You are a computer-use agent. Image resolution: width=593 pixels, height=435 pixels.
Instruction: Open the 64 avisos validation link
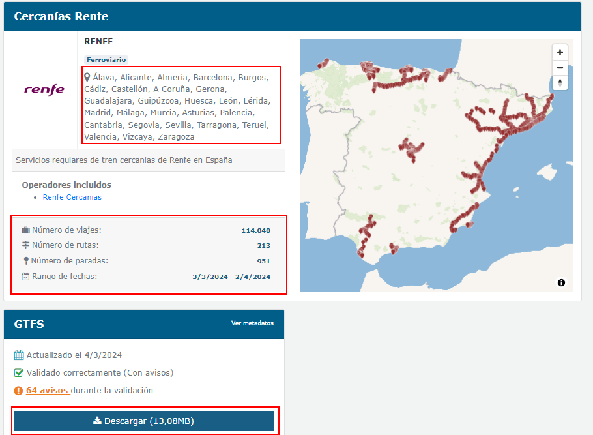coord(48,391)
